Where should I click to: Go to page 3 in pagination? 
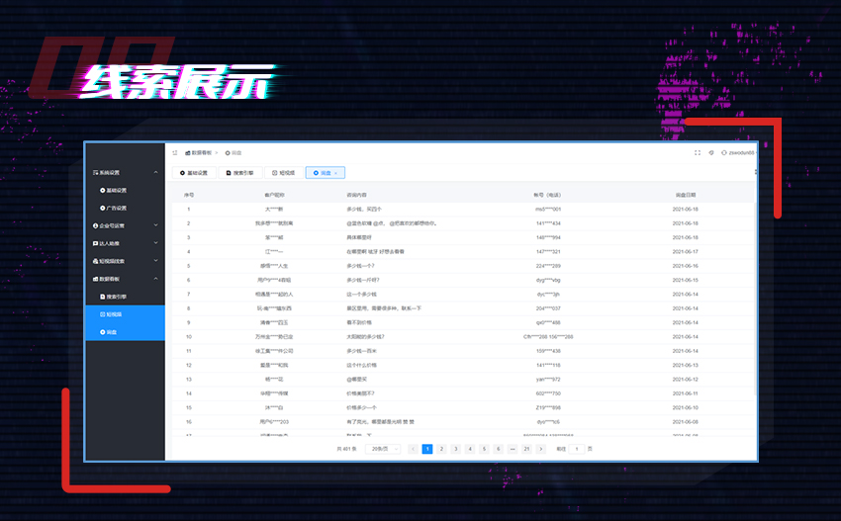(456, 449)
